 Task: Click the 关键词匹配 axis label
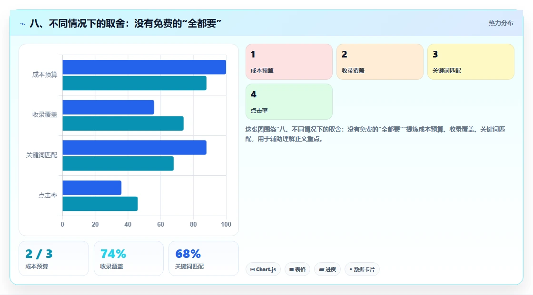click(x=41, y=155)
